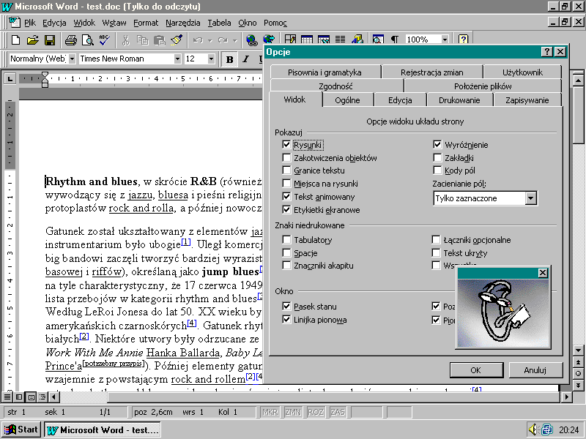Enable Zakotwiczenia obiektów checkbox
The height and width of the screenshot is (439, 586).
(x=286, y=157)
